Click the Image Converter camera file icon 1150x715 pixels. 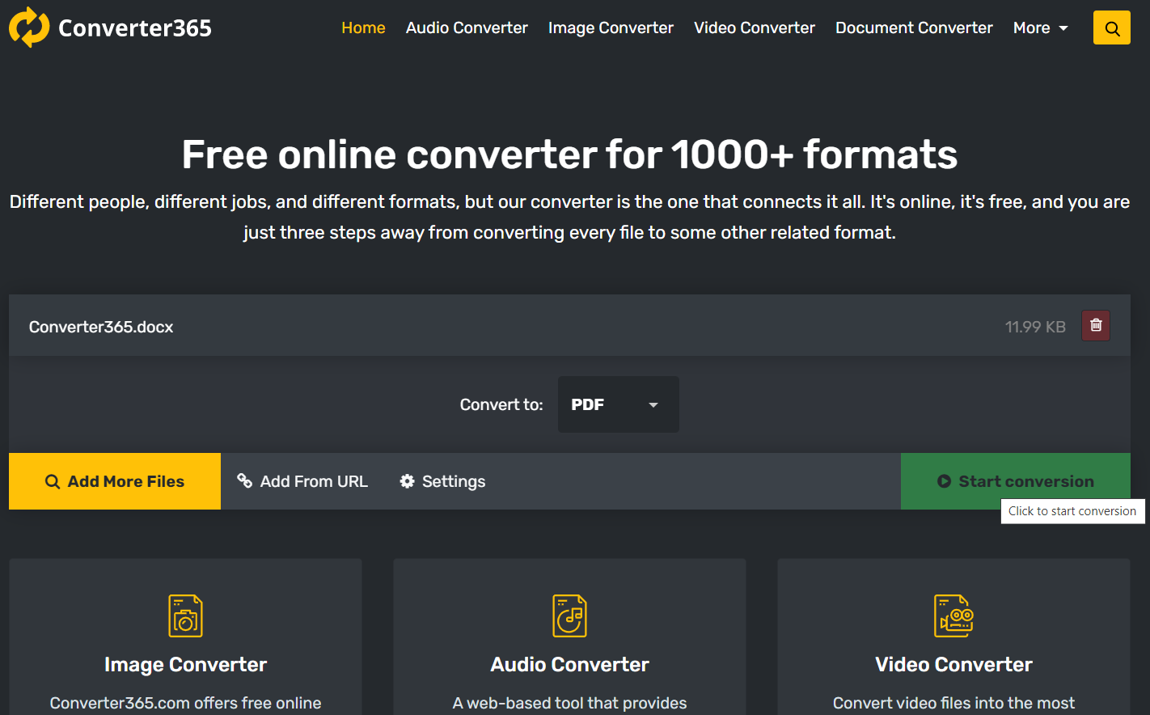(185, 616)
